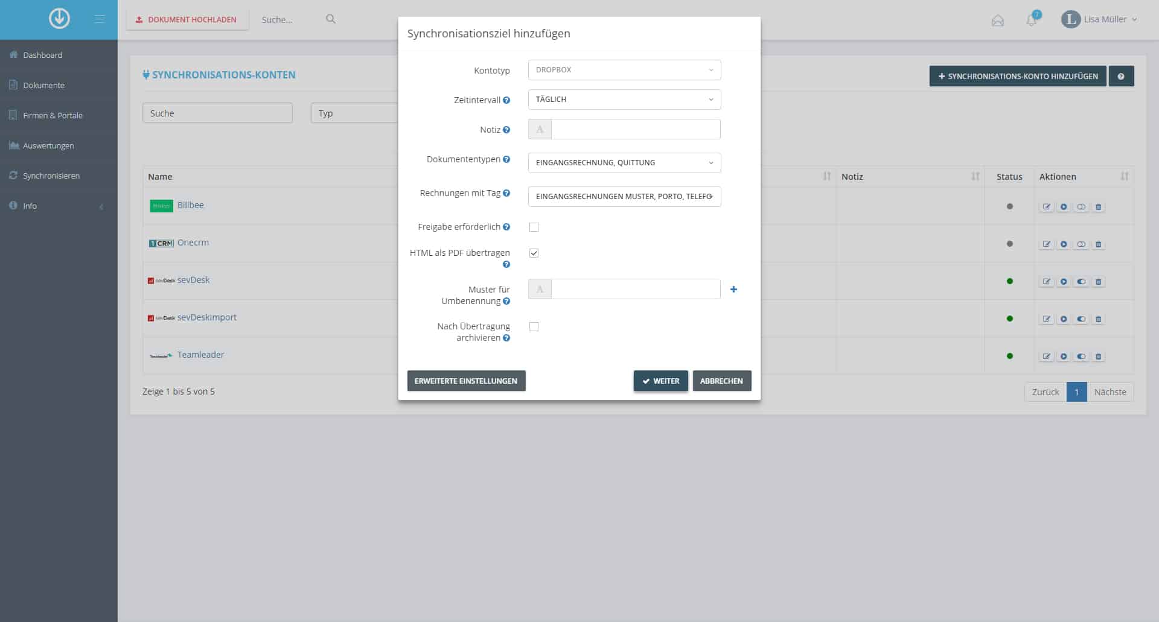Click the question mark help button beside add account
This screenshot has height=622, width=1159.
tap(1121, 77)
